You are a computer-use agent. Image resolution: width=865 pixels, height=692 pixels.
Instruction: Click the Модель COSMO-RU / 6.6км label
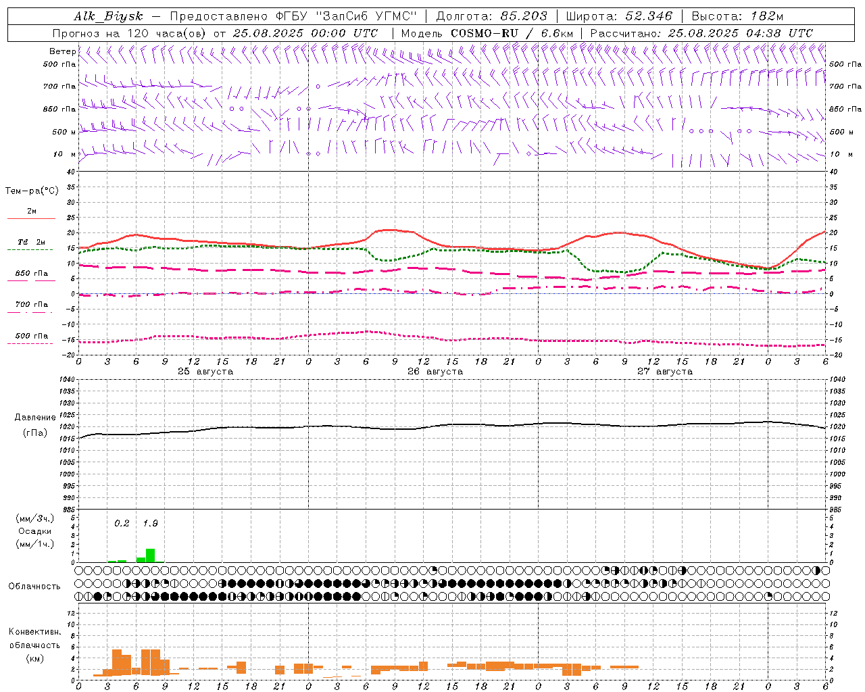[487, 33]
